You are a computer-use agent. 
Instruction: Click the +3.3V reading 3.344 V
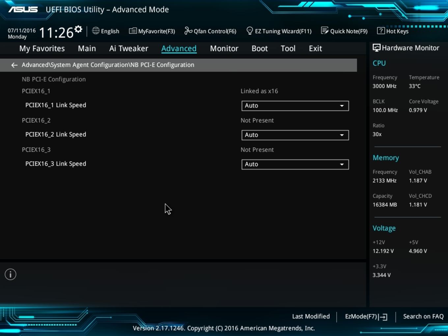pos(381,275)
